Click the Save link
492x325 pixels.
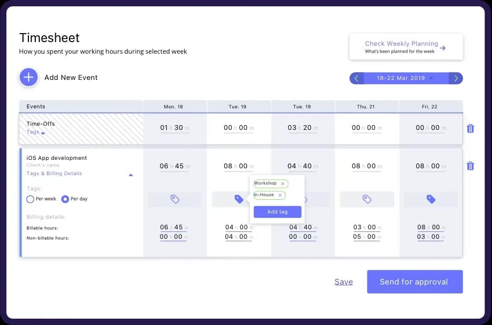pyautogui.click(x=344, y=282)
